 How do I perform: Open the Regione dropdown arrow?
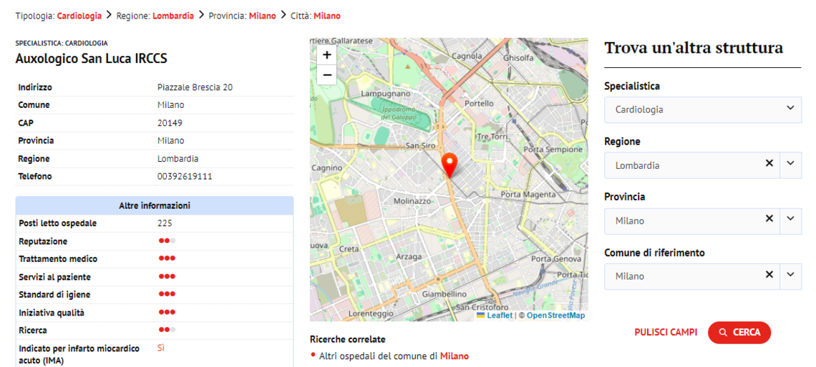790,163
